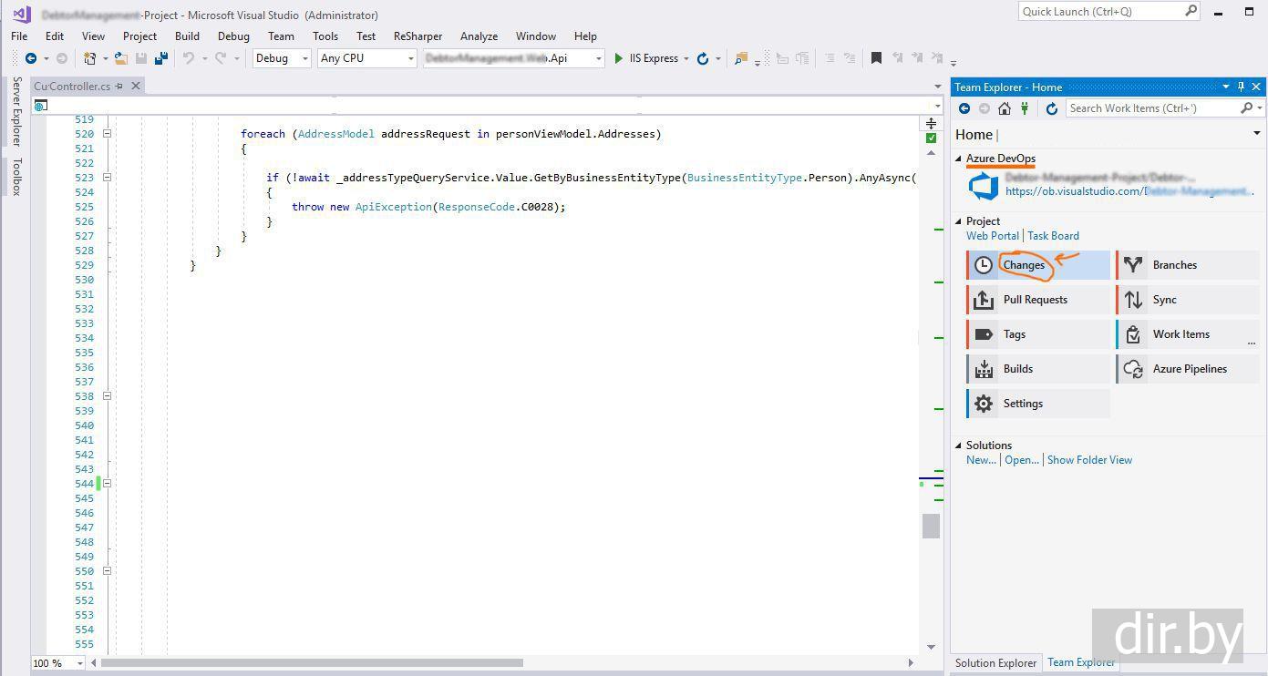Open the Debug configuration dropdown

click(x=282, y=58)
